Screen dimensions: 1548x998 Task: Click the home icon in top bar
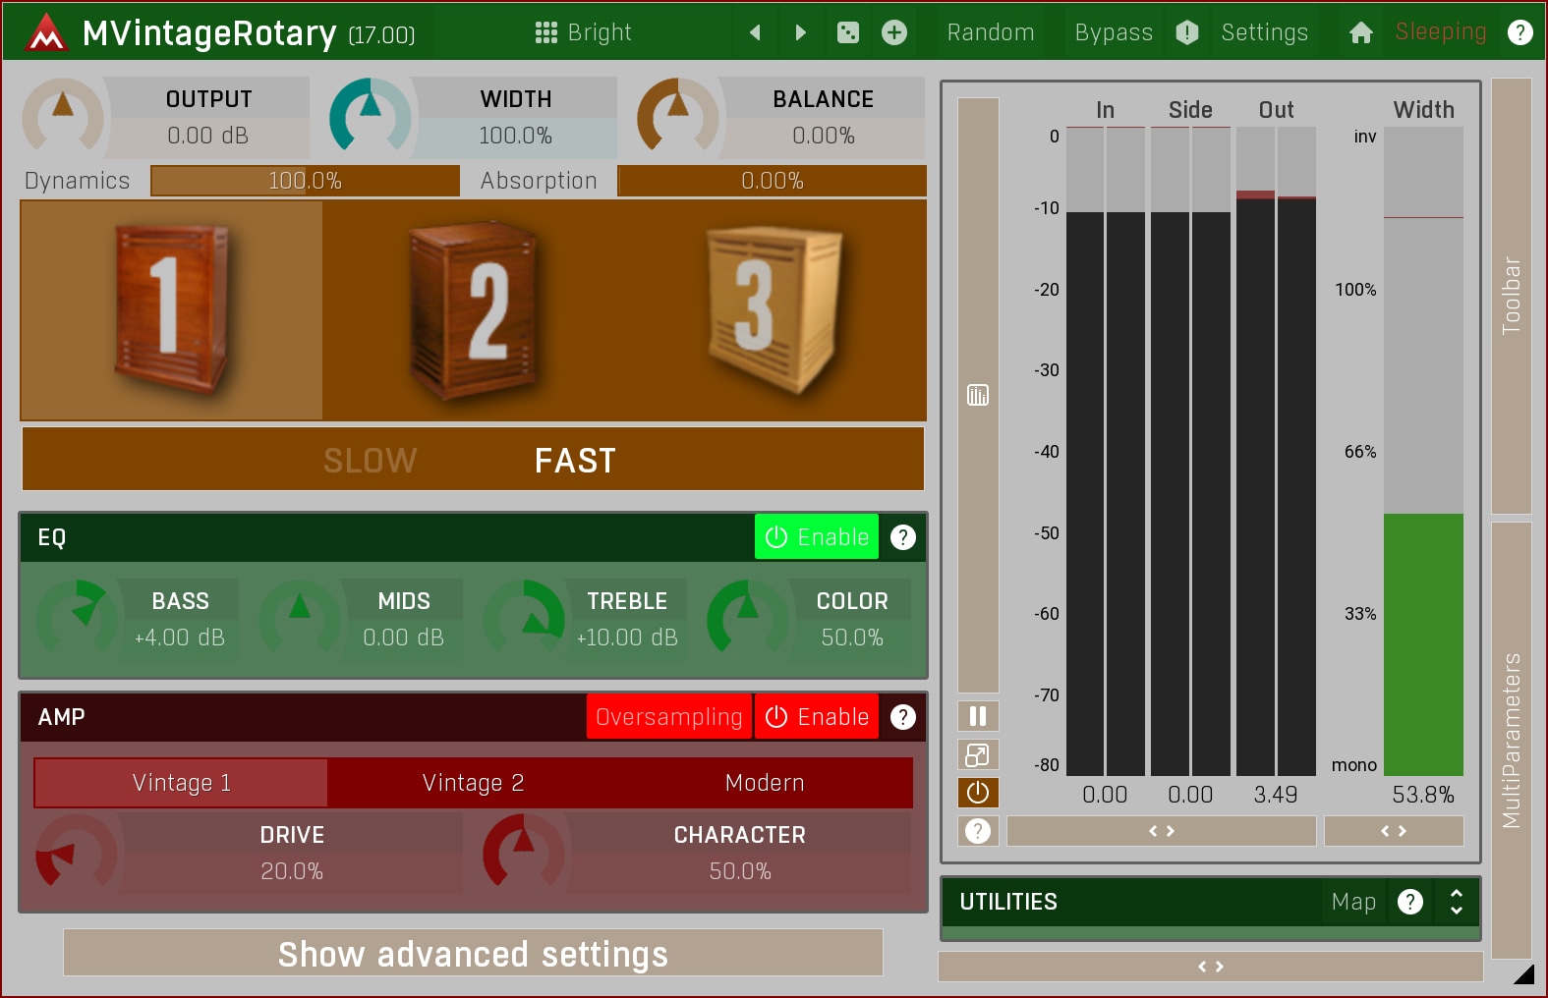1361,32
